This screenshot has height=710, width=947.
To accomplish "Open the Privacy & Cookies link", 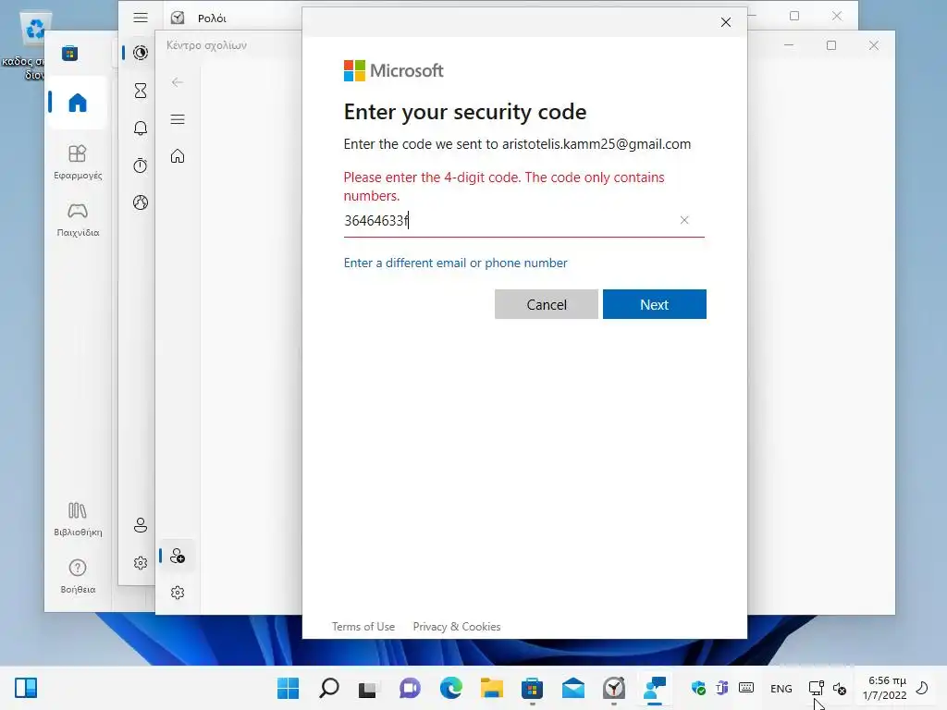I will (457, 627).
